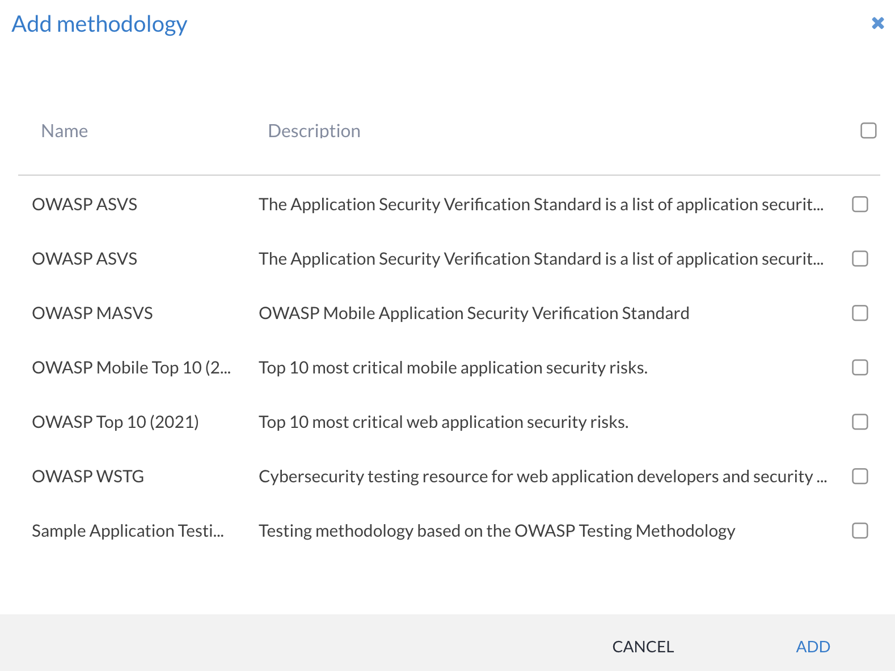
Task: Click the Cybersecurity testing resource description
Action: pos(542,477)
